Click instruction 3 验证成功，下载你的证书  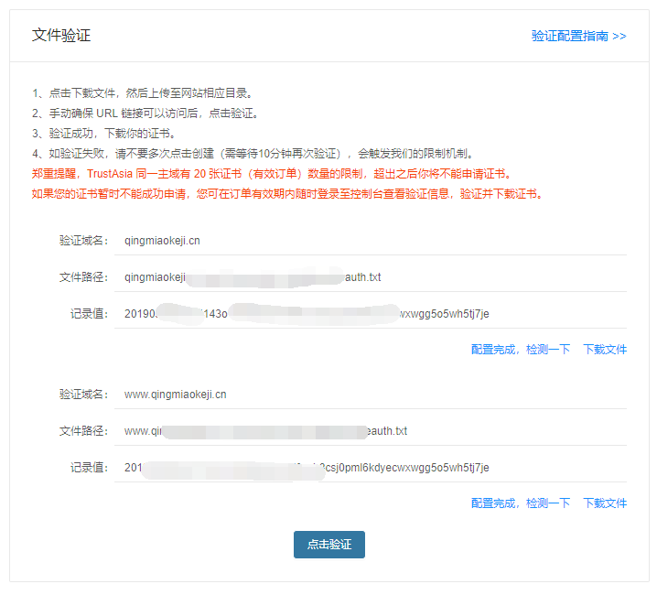(x=104, y=134)
